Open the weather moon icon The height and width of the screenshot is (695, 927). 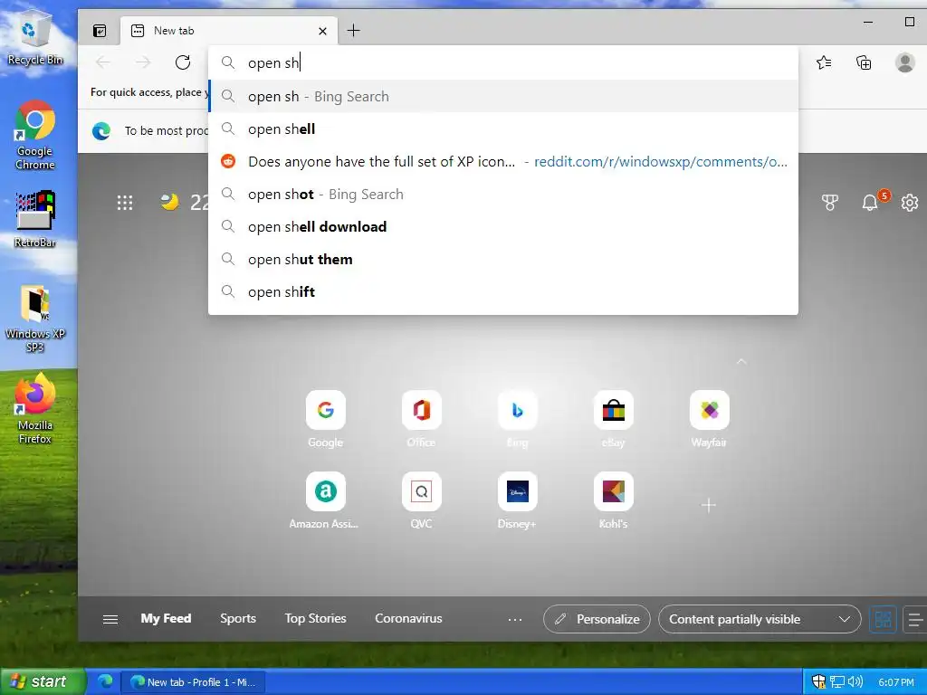click(169, 202)
